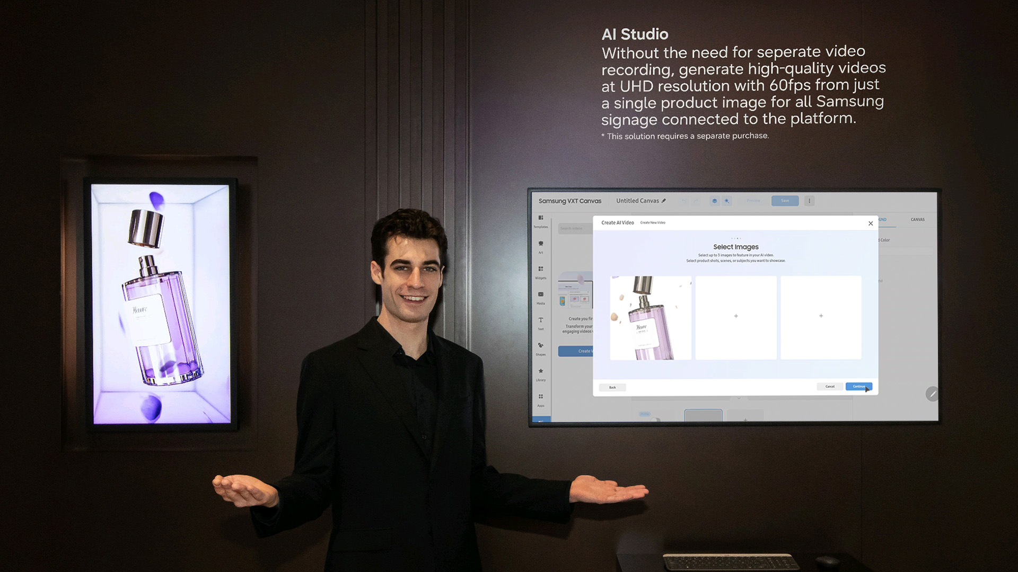Click Continue in Select Images dialog

point(859,387)
